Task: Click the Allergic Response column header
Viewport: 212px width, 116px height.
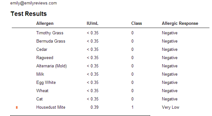Action: coord(180,24)
